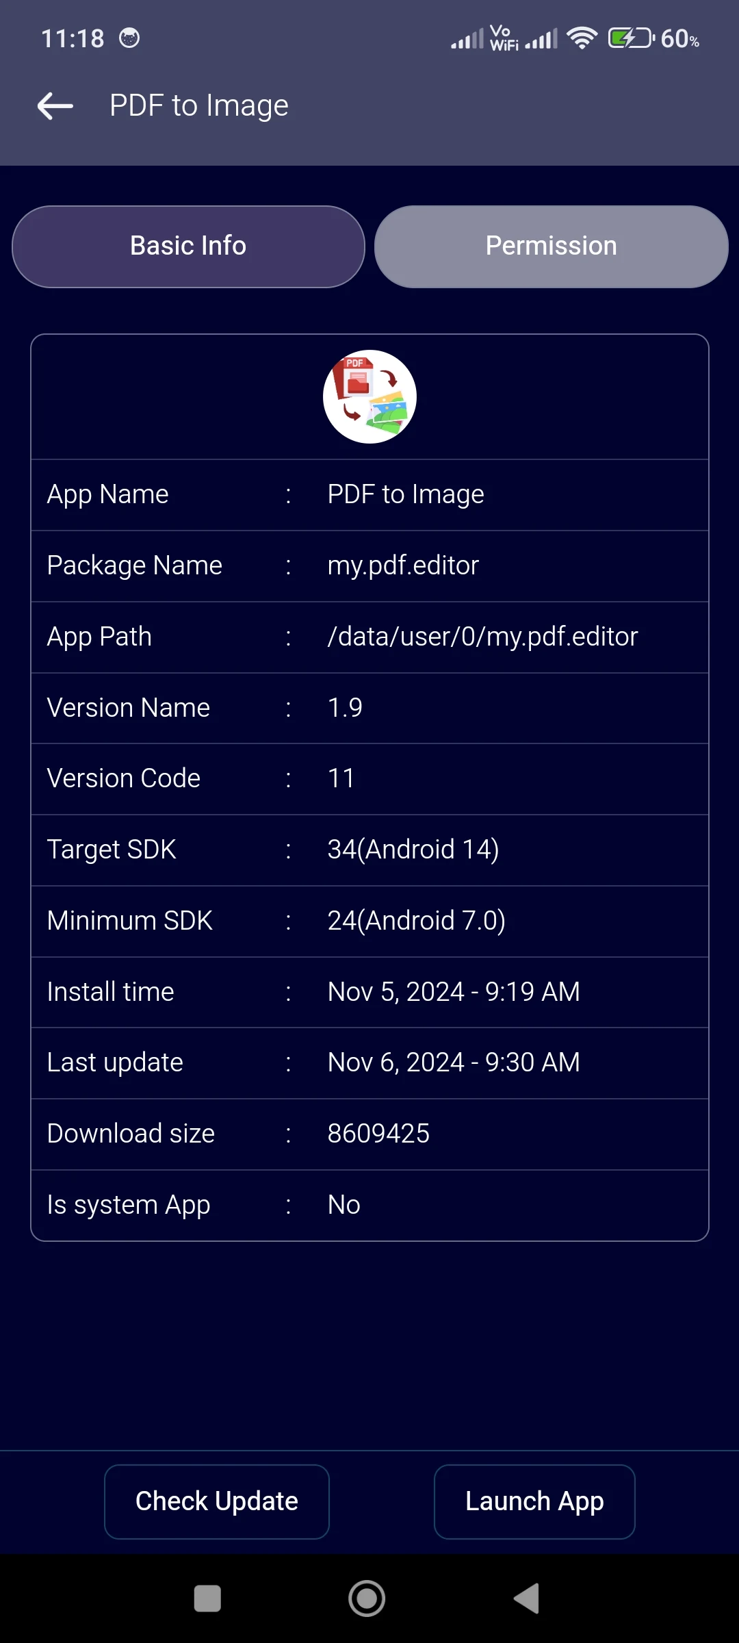Tap the 'App Name' label
This screenshot has height=1643, width=739.
tap(107, 494)
